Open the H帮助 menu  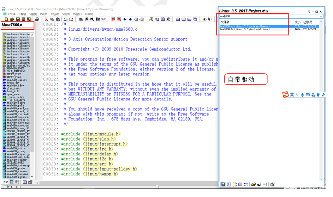point(89,14)
